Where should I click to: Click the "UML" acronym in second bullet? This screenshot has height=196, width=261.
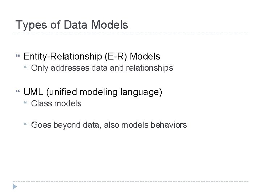coord(32,92)
